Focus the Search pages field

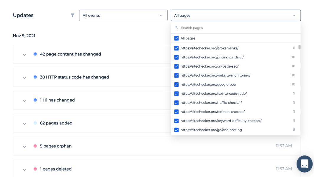coord(236,28)
